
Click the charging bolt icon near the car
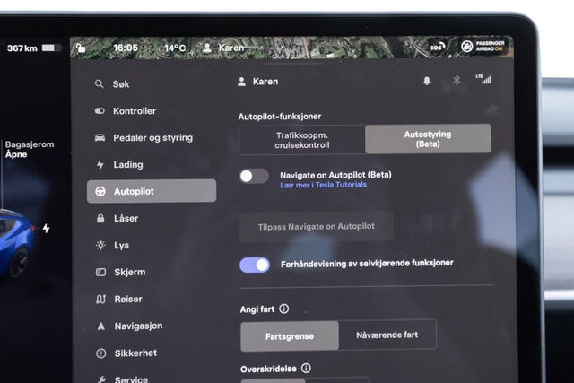46,229
